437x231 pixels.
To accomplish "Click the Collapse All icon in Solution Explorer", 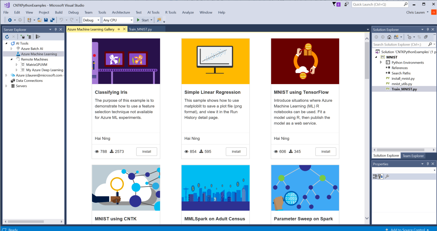I will (x=426, y=37).
